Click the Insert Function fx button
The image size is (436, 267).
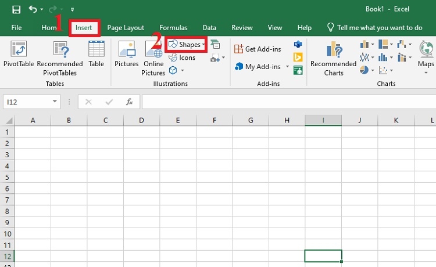[x=129, y=102]
